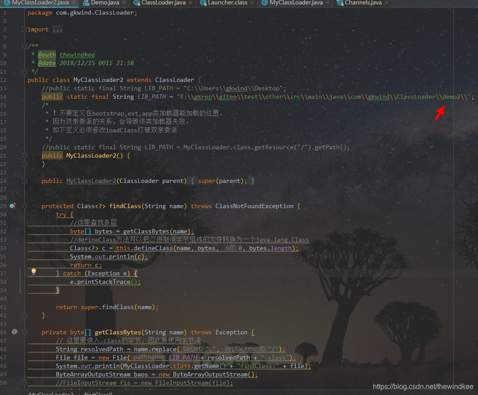
Task: Click 'defineClass' in the Class<?> c assignment
Action: coord(153,248)
